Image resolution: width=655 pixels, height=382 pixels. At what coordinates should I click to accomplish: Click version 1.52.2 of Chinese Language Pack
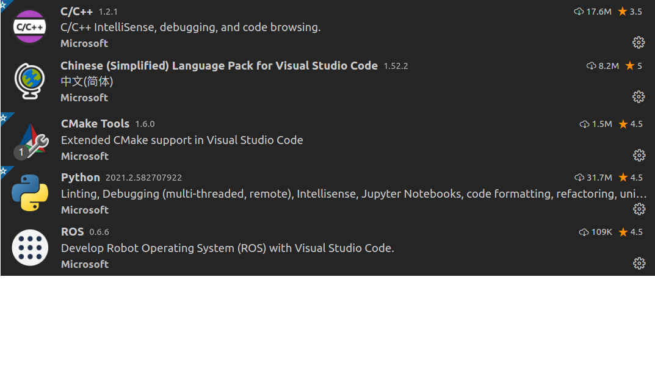396,66
